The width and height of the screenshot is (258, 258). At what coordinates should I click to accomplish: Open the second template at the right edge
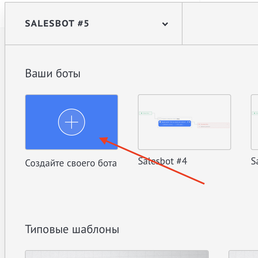(243, 254)
